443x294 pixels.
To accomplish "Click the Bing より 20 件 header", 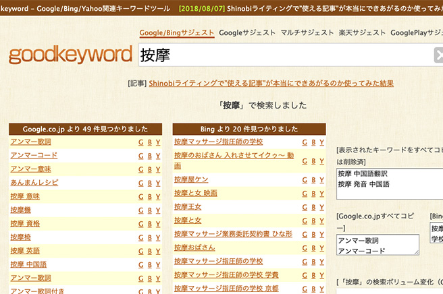I will 249,129.
